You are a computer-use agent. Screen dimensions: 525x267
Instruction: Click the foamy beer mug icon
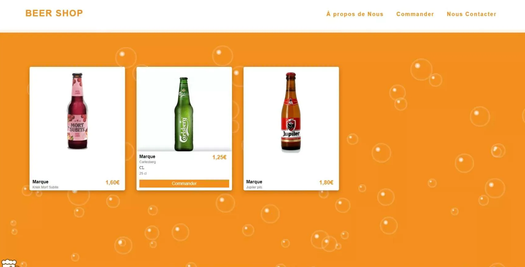pos(9,263)
